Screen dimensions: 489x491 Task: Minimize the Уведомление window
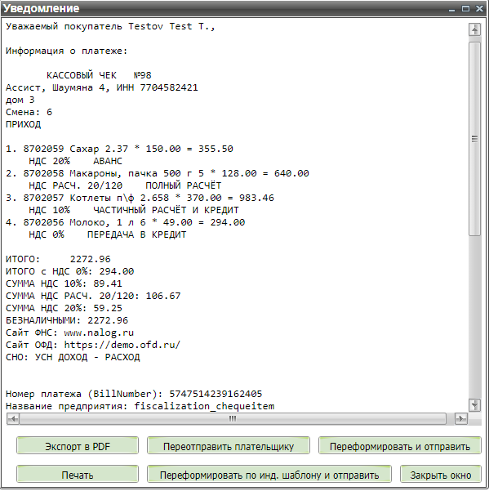click(x=451, y=9)
